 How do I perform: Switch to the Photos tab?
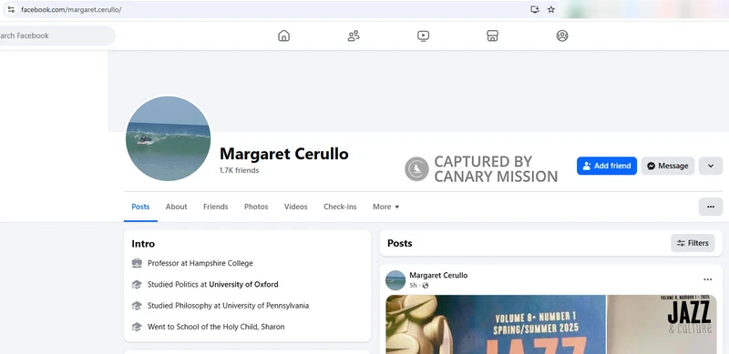tap(256, 207)
